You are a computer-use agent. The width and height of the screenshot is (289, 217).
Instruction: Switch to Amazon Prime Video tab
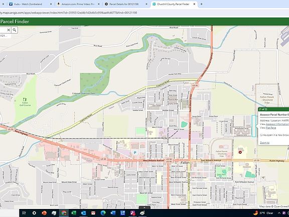click(x=78, y=4)
